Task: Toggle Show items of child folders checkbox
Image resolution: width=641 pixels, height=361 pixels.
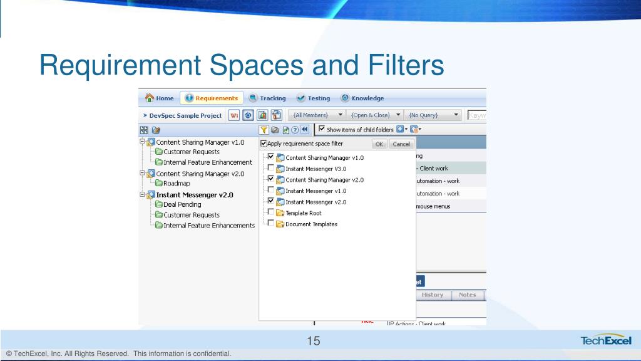Action: pos(322,129)
